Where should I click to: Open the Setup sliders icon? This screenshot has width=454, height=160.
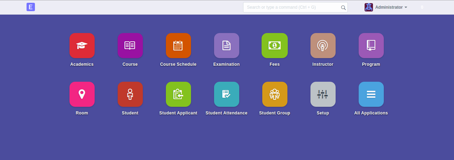[x=323, y=94]
